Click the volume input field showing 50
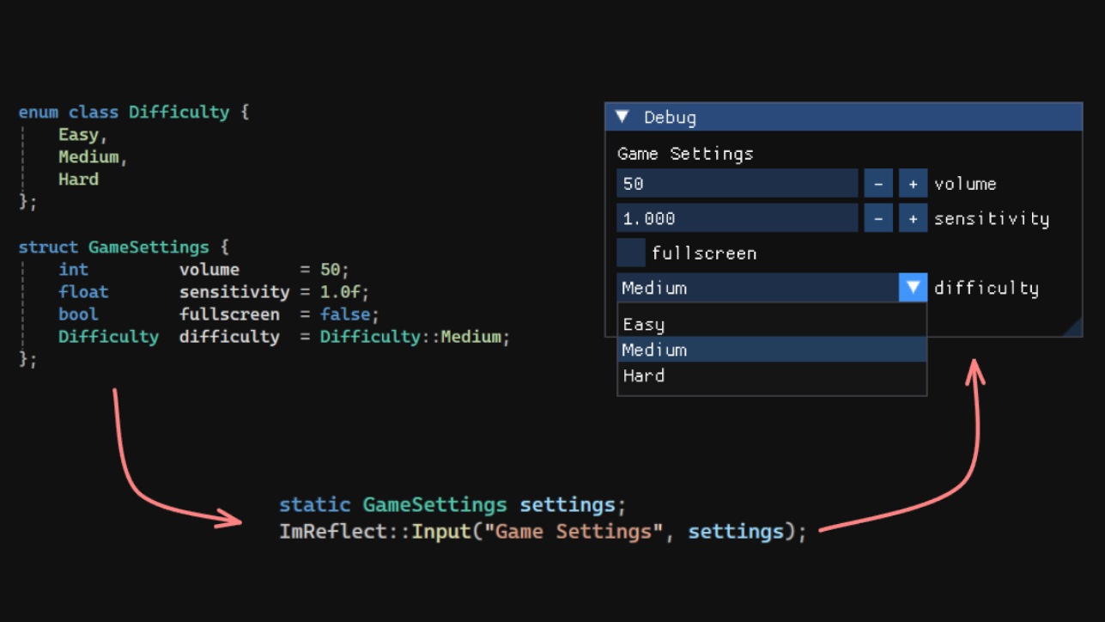This screenshot has height=622, width=1105. point(737,184)
